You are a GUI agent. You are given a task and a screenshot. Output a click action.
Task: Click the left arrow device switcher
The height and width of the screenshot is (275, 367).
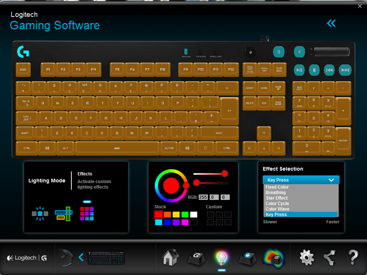click(81, 257)
